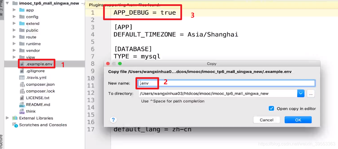This screenshot has width=338, height=149.
Task: Focus the New name input field
Action: pos(226,83)
